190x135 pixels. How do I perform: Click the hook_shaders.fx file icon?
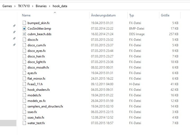(x=24, y=90)
